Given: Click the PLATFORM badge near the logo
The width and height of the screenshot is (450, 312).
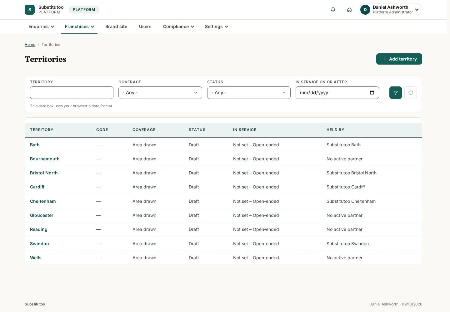Looking at the screenshot, I should click(84, 10).
